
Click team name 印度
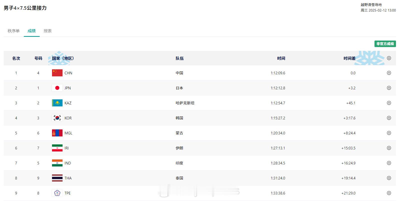pos(179,163)
